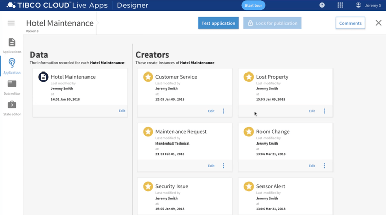Open more options for Room Change creator
The height and width of the screenshot is (215, 386).
324,166
